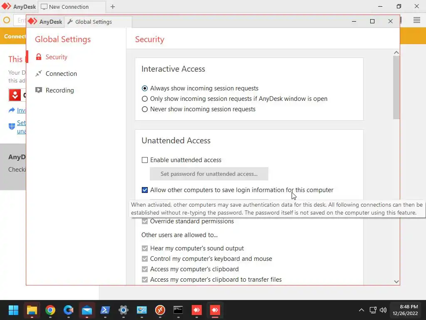Viewport: 426px width, 320px height.
Task: Click the AnyDesk logo in main title bar
Action: coord(6,6)
